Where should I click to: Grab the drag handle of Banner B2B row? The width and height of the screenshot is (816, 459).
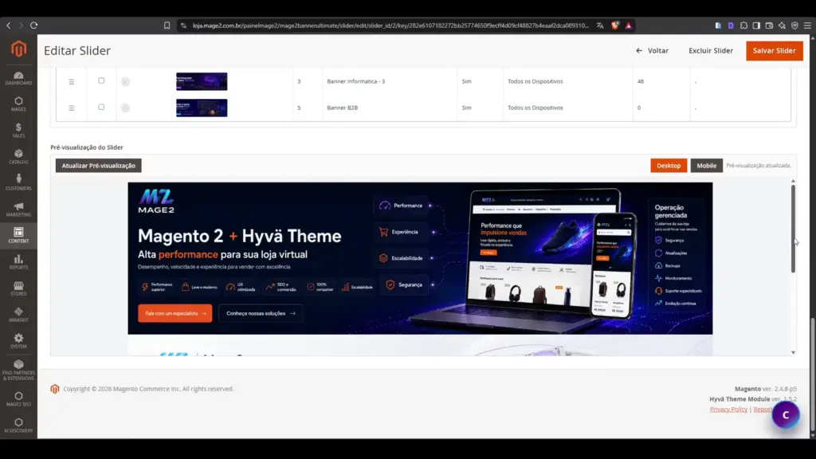pos(72,108)
